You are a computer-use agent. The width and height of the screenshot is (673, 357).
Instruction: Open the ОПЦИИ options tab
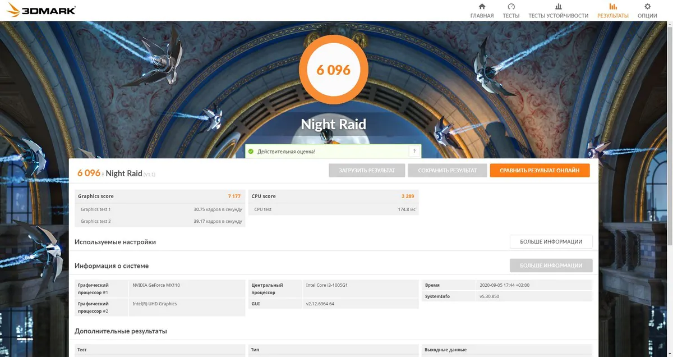(647, 11)
